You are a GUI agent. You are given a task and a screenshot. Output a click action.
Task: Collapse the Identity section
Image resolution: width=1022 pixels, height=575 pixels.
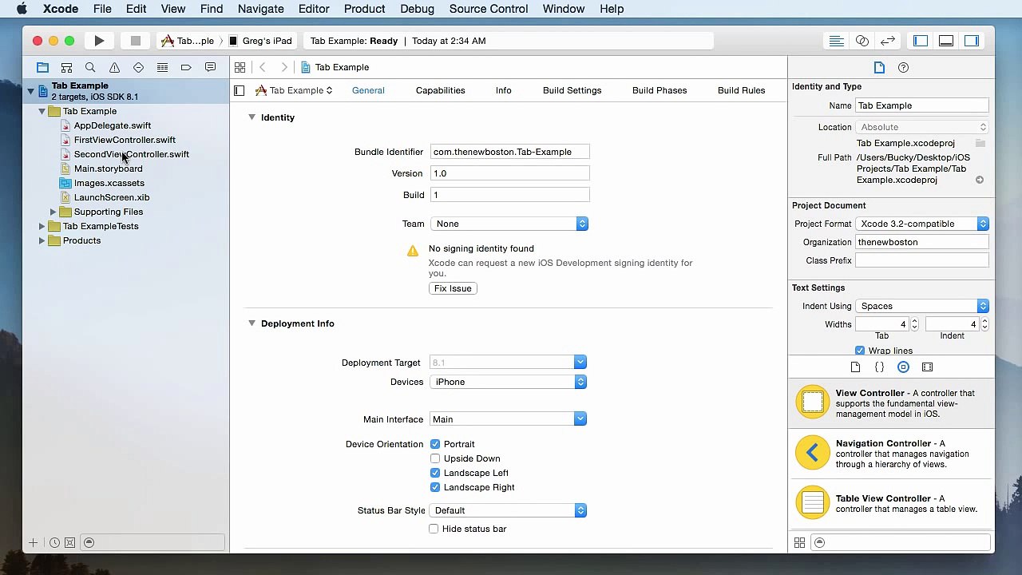pos(252,117)
